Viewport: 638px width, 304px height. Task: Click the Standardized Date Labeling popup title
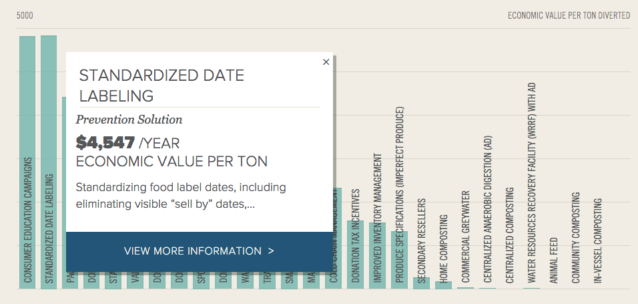pyautogui.click(x=162, y=86)
